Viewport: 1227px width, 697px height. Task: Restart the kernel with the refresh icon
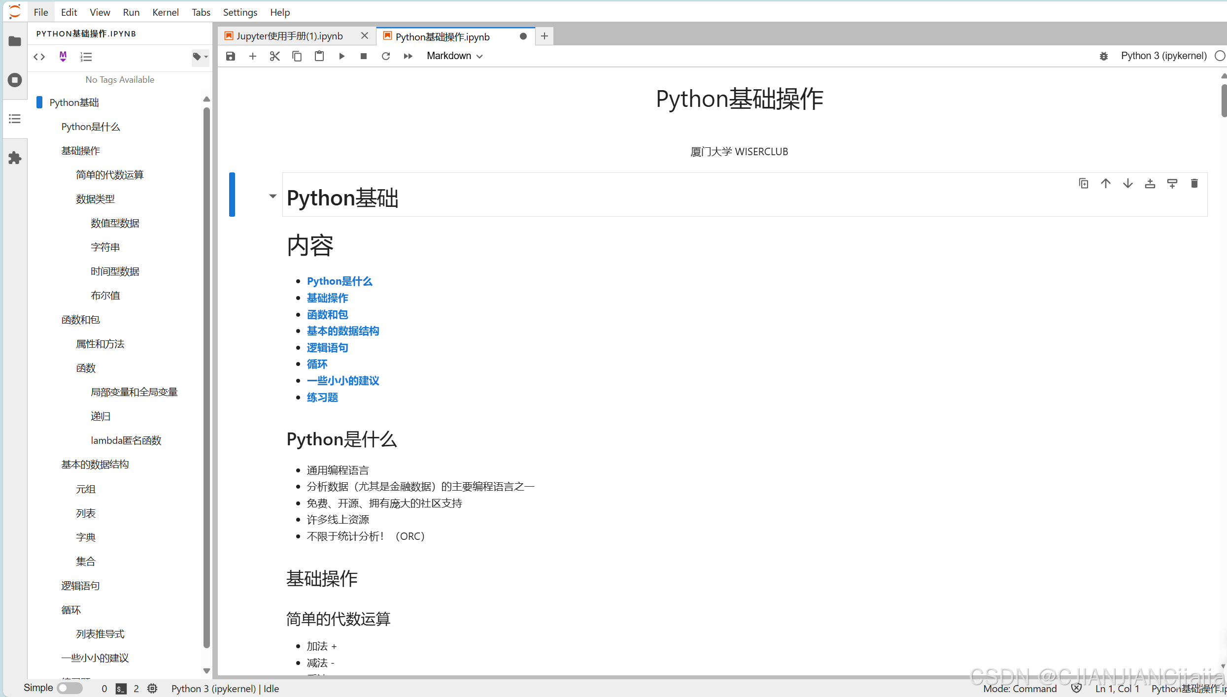click(x=386, y=56)
